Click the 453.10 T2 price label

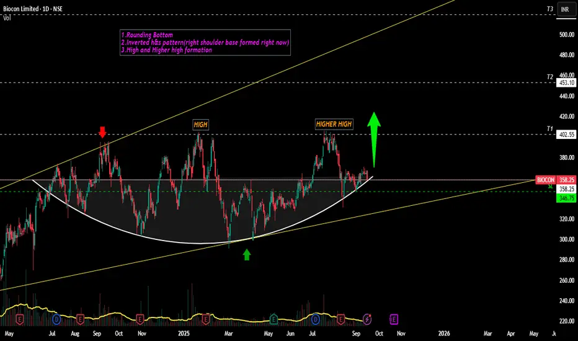click(567, 83)
